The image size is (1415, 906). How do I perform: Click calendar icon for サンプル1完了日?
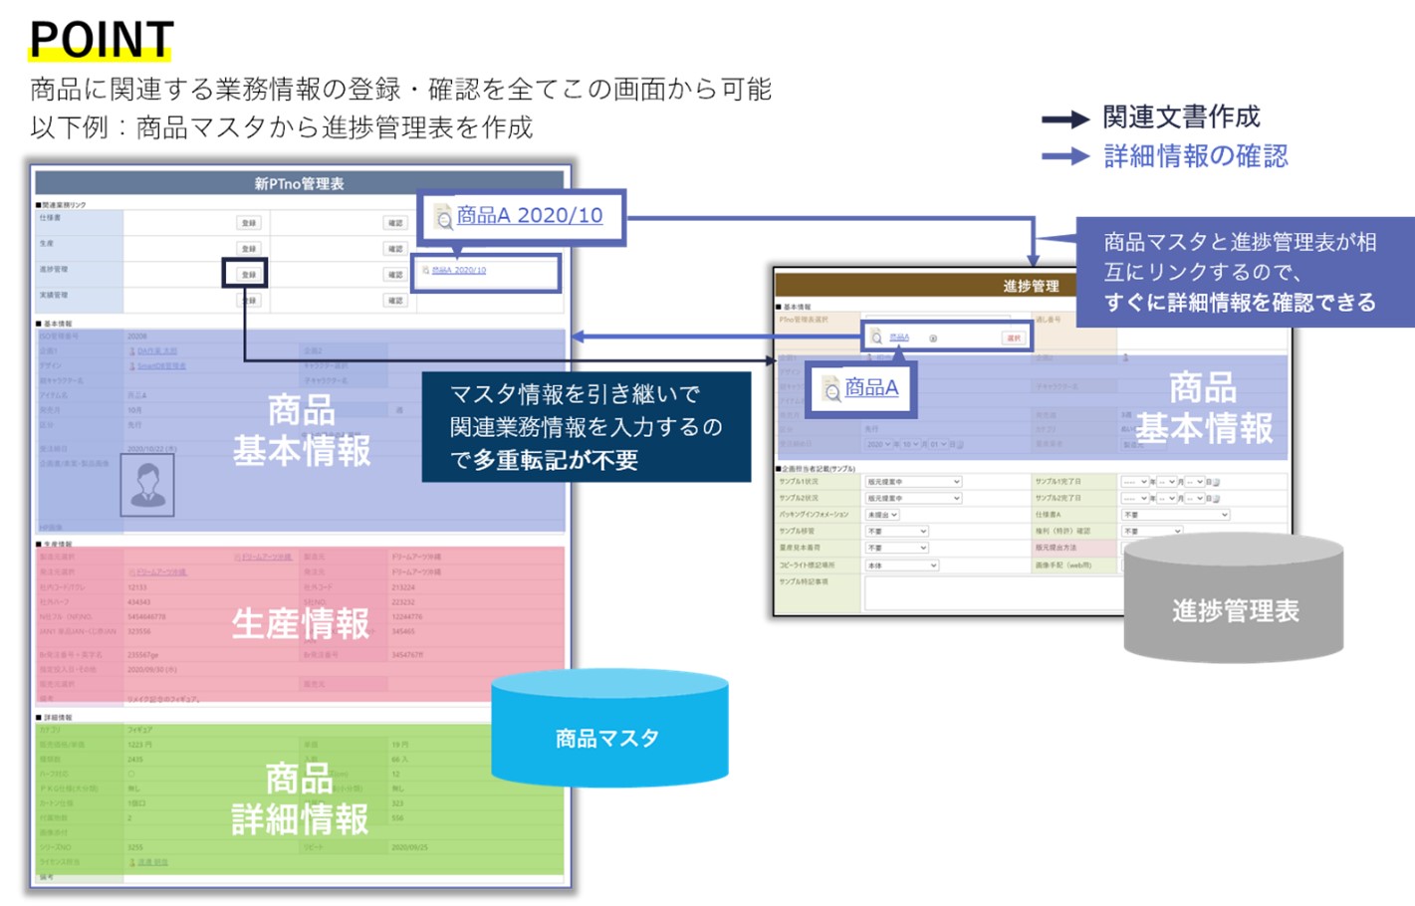[1216, 483]
